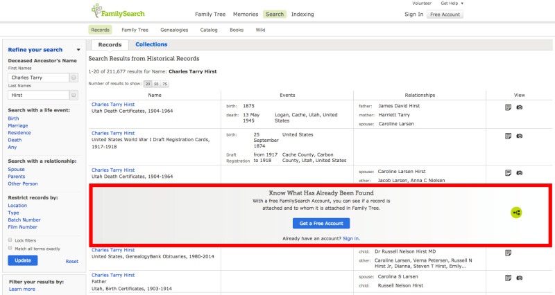Screen dimensions: 555x295
Task: Show 75 results per page
Action: coord(164,84)
